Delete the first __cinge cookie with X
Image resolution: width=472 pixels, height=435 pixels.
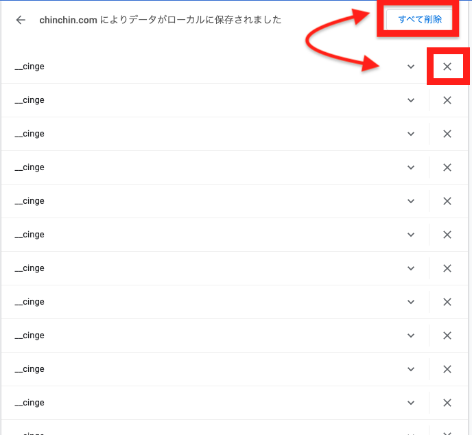pyautogui.click(x=447, y=67)
